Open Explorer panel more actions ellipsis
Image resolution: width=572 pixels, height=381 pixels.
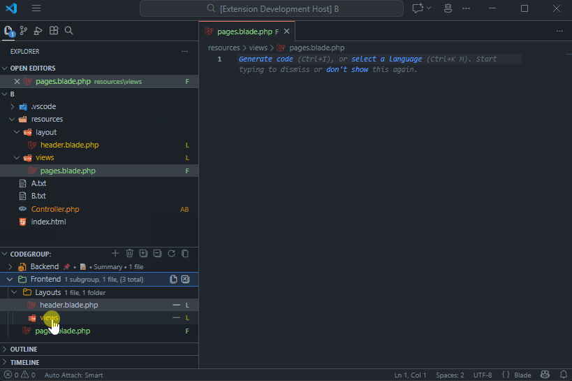[184, 52]
